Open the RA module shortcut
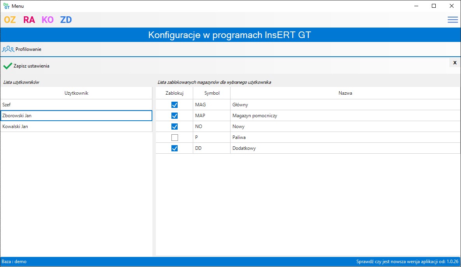Screen dimensions: 461x267 [29, 20]
